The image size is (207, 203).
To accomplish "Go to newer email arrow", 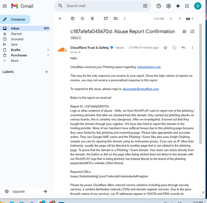I will pyautogui.click(x=171, y=19).
